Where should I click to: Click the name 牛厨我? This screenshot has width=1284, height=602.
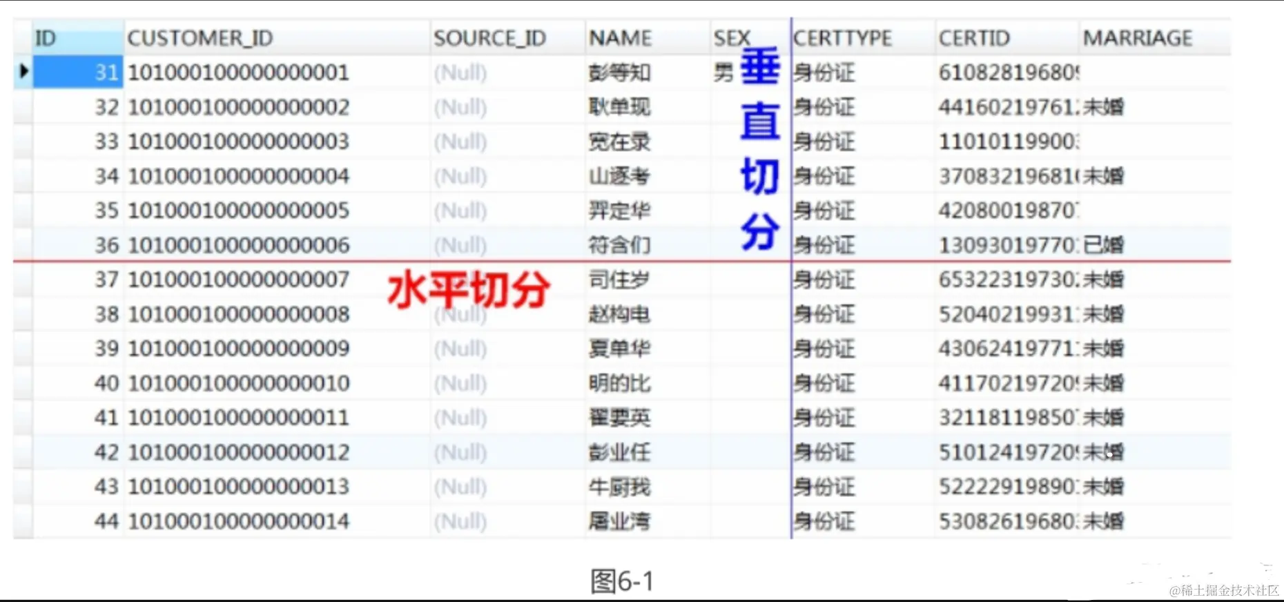coord(619,487)
